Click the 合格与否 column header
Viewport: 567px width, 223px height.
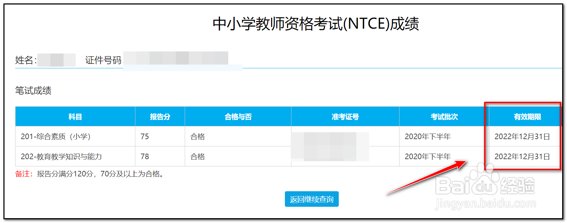238,117
